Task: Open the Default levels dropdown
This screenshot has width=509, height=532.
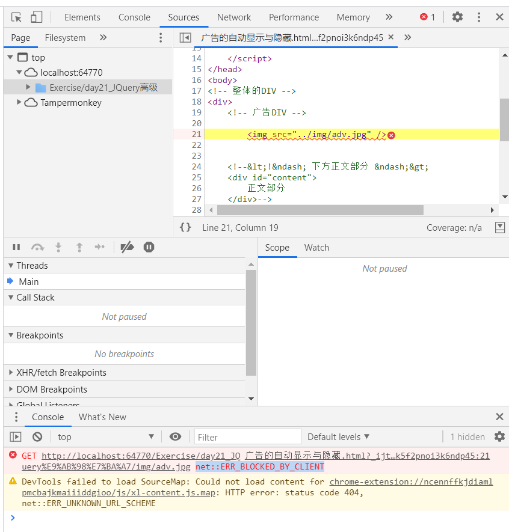Action: 338,436
